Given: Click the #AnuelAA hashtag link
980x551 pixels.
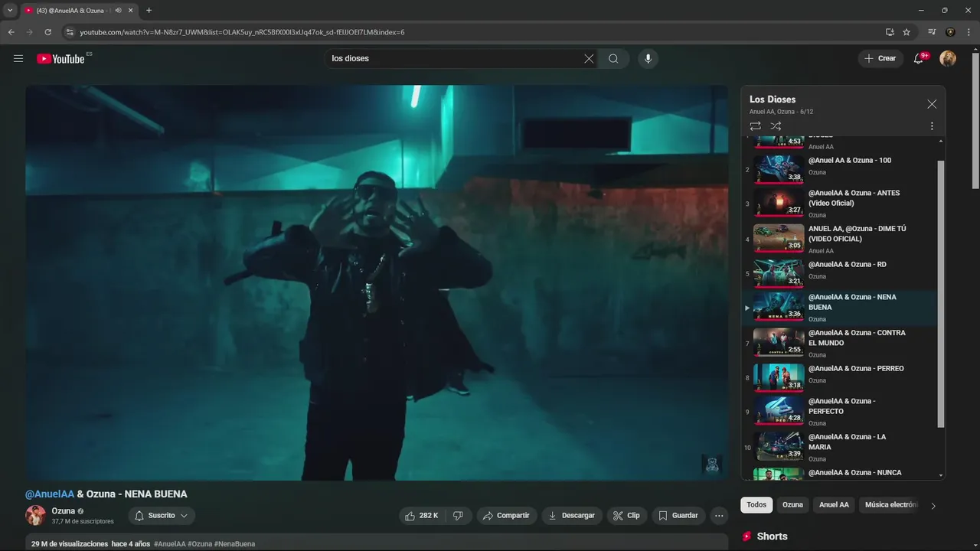Looking at the screenshot, I should click(170, 544).
